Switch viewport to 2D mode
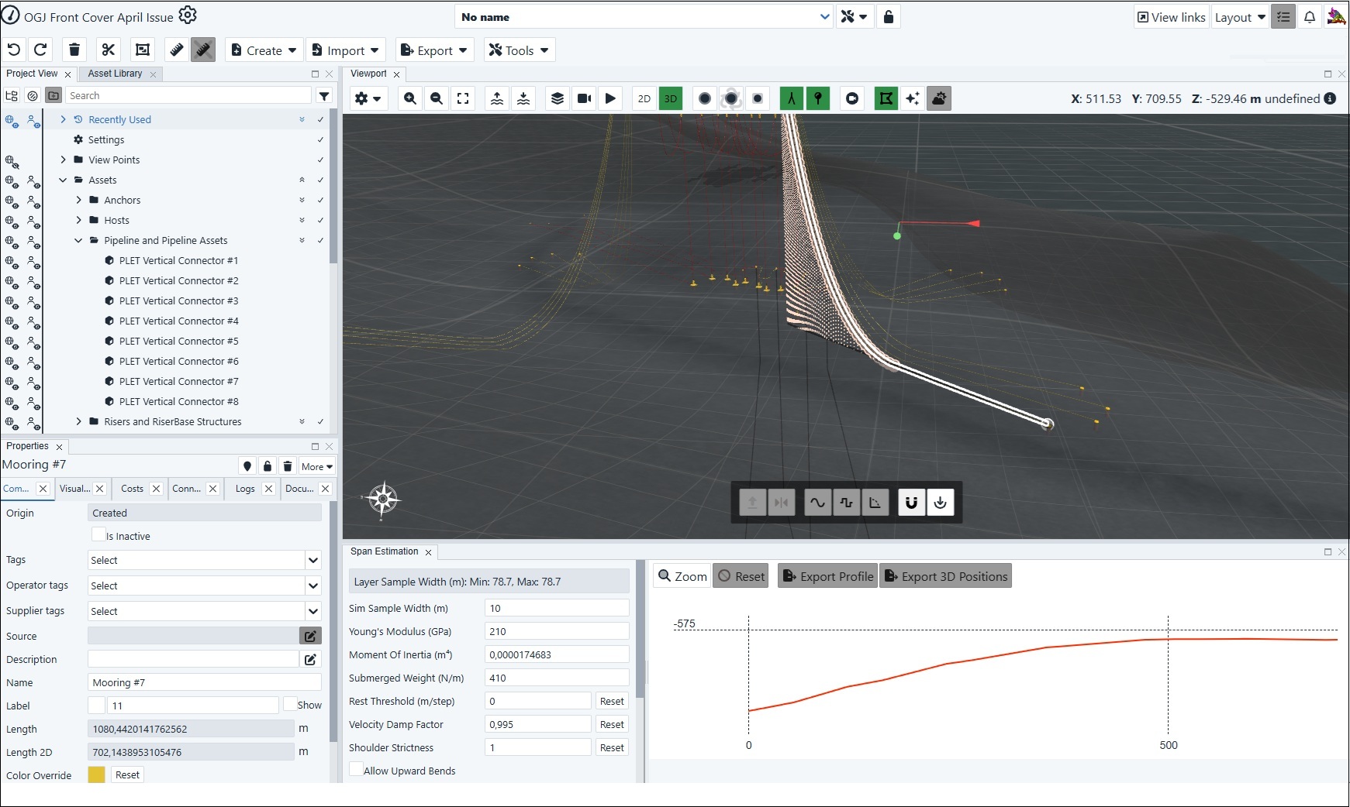 pos(644,98)
